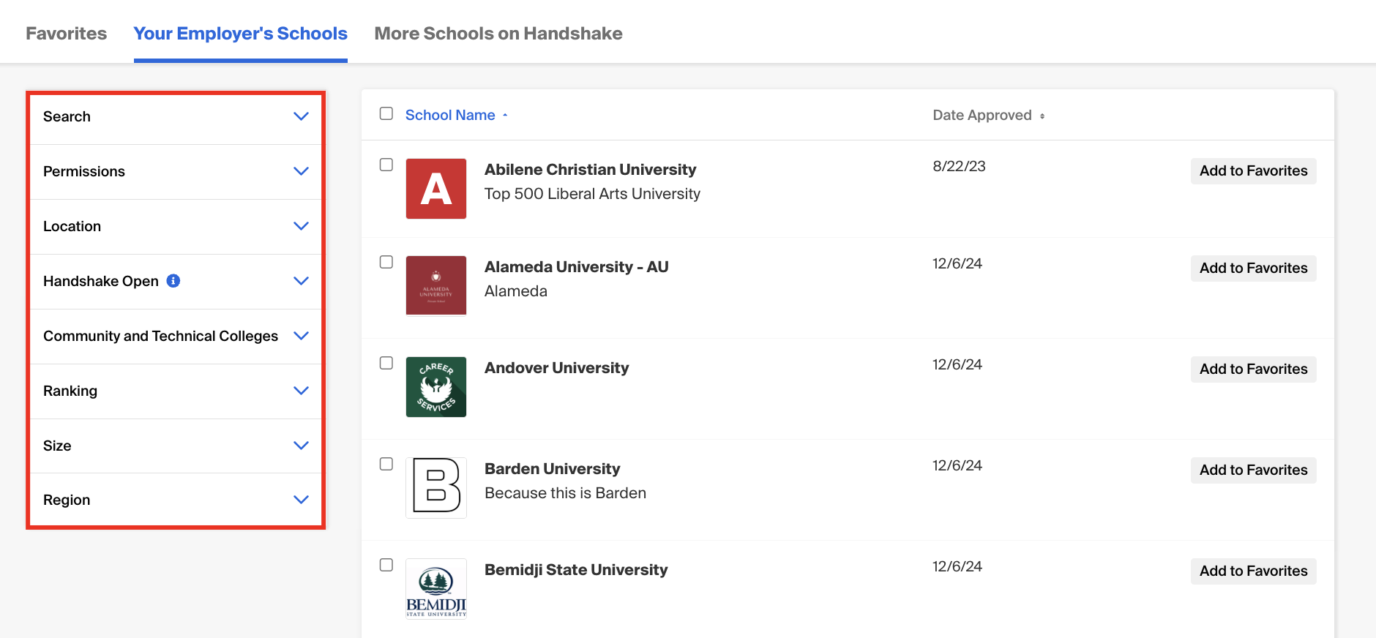This screenshot has width=1376, height=638.
Task: Click the 'Alameda' description under Alameda University
Action: tap(516, 291)
